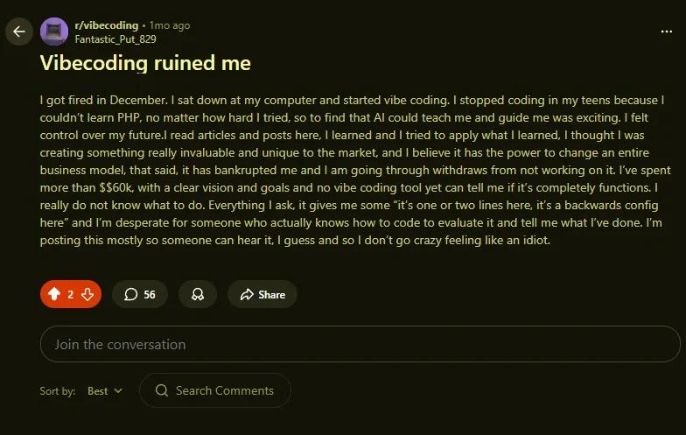Toggle the downvote arrow on the post
The image size is (686, 435).
point(87,295)
